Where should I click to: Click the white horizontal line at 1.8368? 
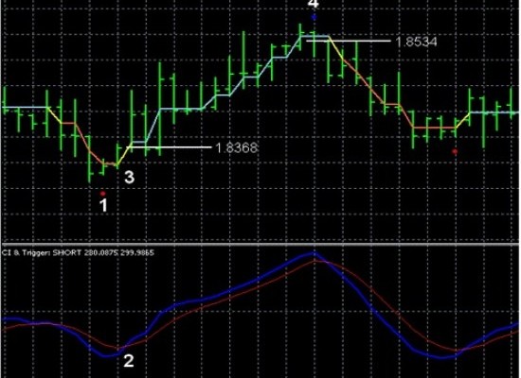pyautogui.click(x=170, y=146)
